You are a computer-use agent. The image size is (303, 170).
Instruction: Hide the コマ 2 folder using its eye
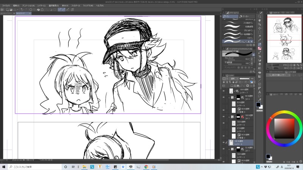click(224, 117)
